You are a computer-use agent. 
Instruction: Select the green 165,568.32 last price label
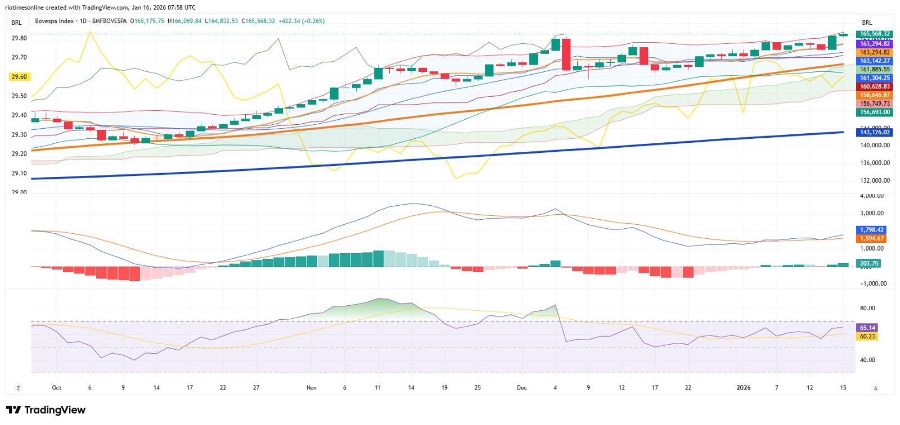875,34
